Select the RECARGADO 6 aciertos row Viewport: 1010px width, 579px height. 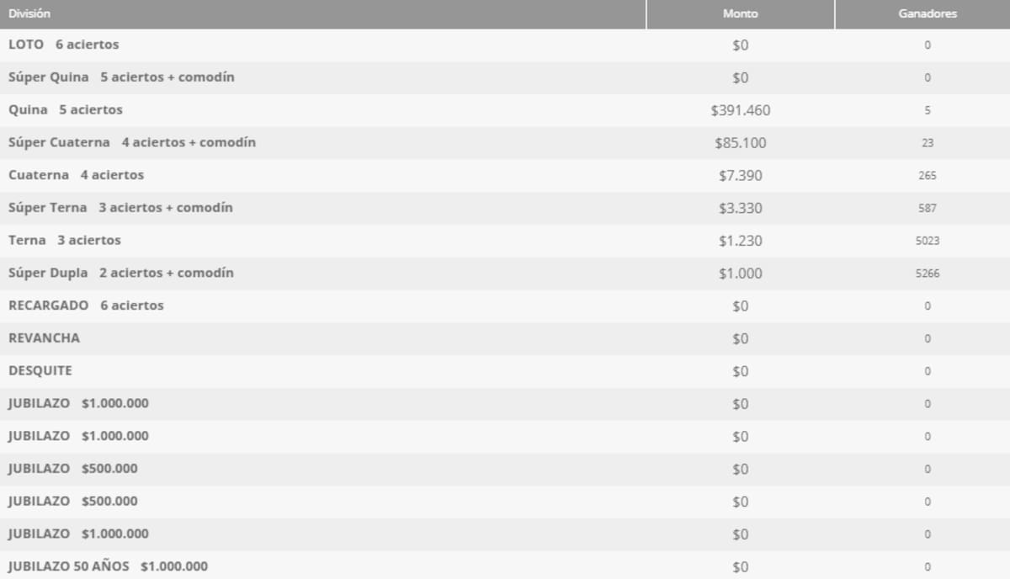505,305
